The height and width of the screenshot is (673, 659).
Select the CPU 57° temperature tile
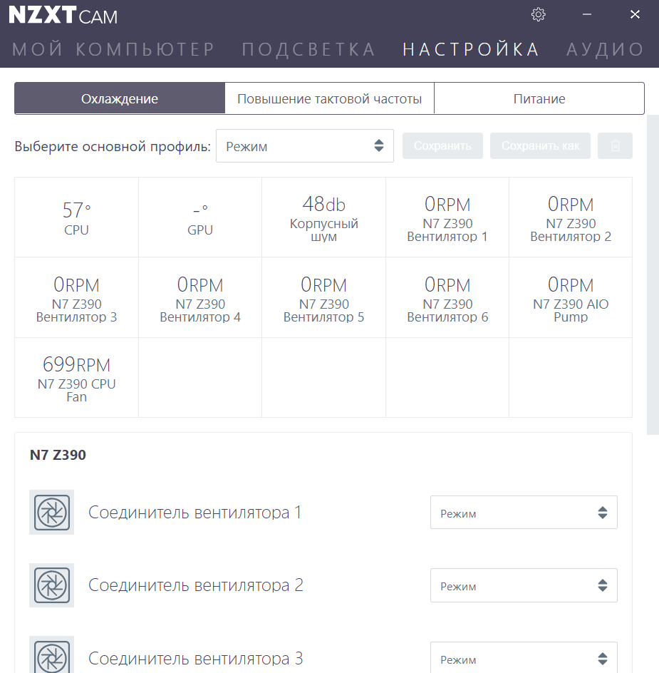point(76,217)
